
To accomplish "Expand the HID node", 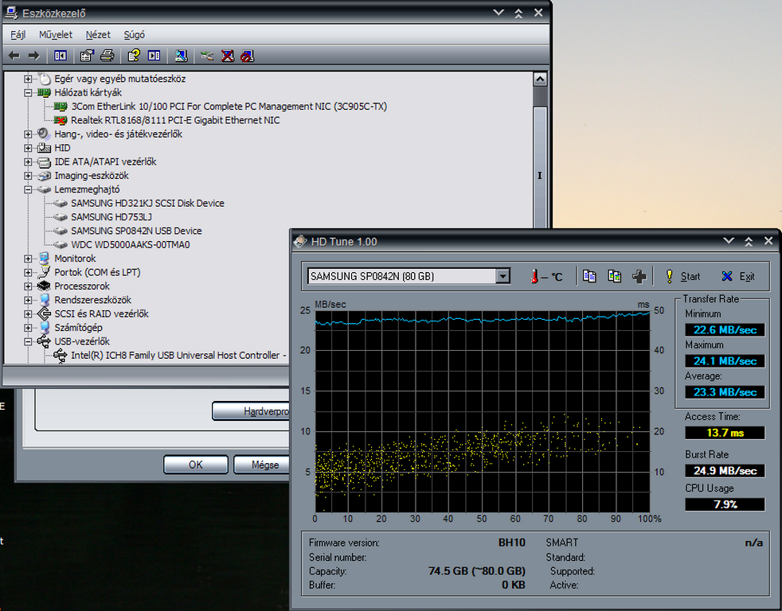I will (x=28, y=148).
